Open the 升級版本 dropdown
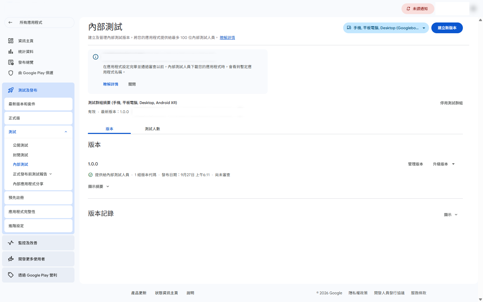 click(x=444, y=164)
